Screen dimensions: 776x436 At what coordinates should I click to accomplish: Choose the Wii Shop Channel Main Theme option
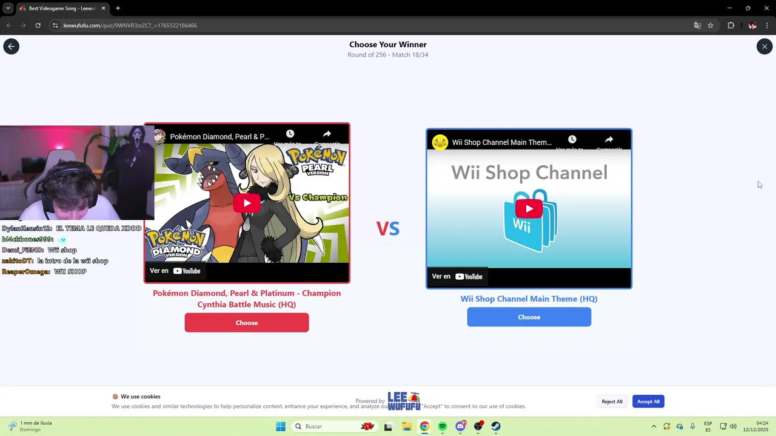click(529, 317)
